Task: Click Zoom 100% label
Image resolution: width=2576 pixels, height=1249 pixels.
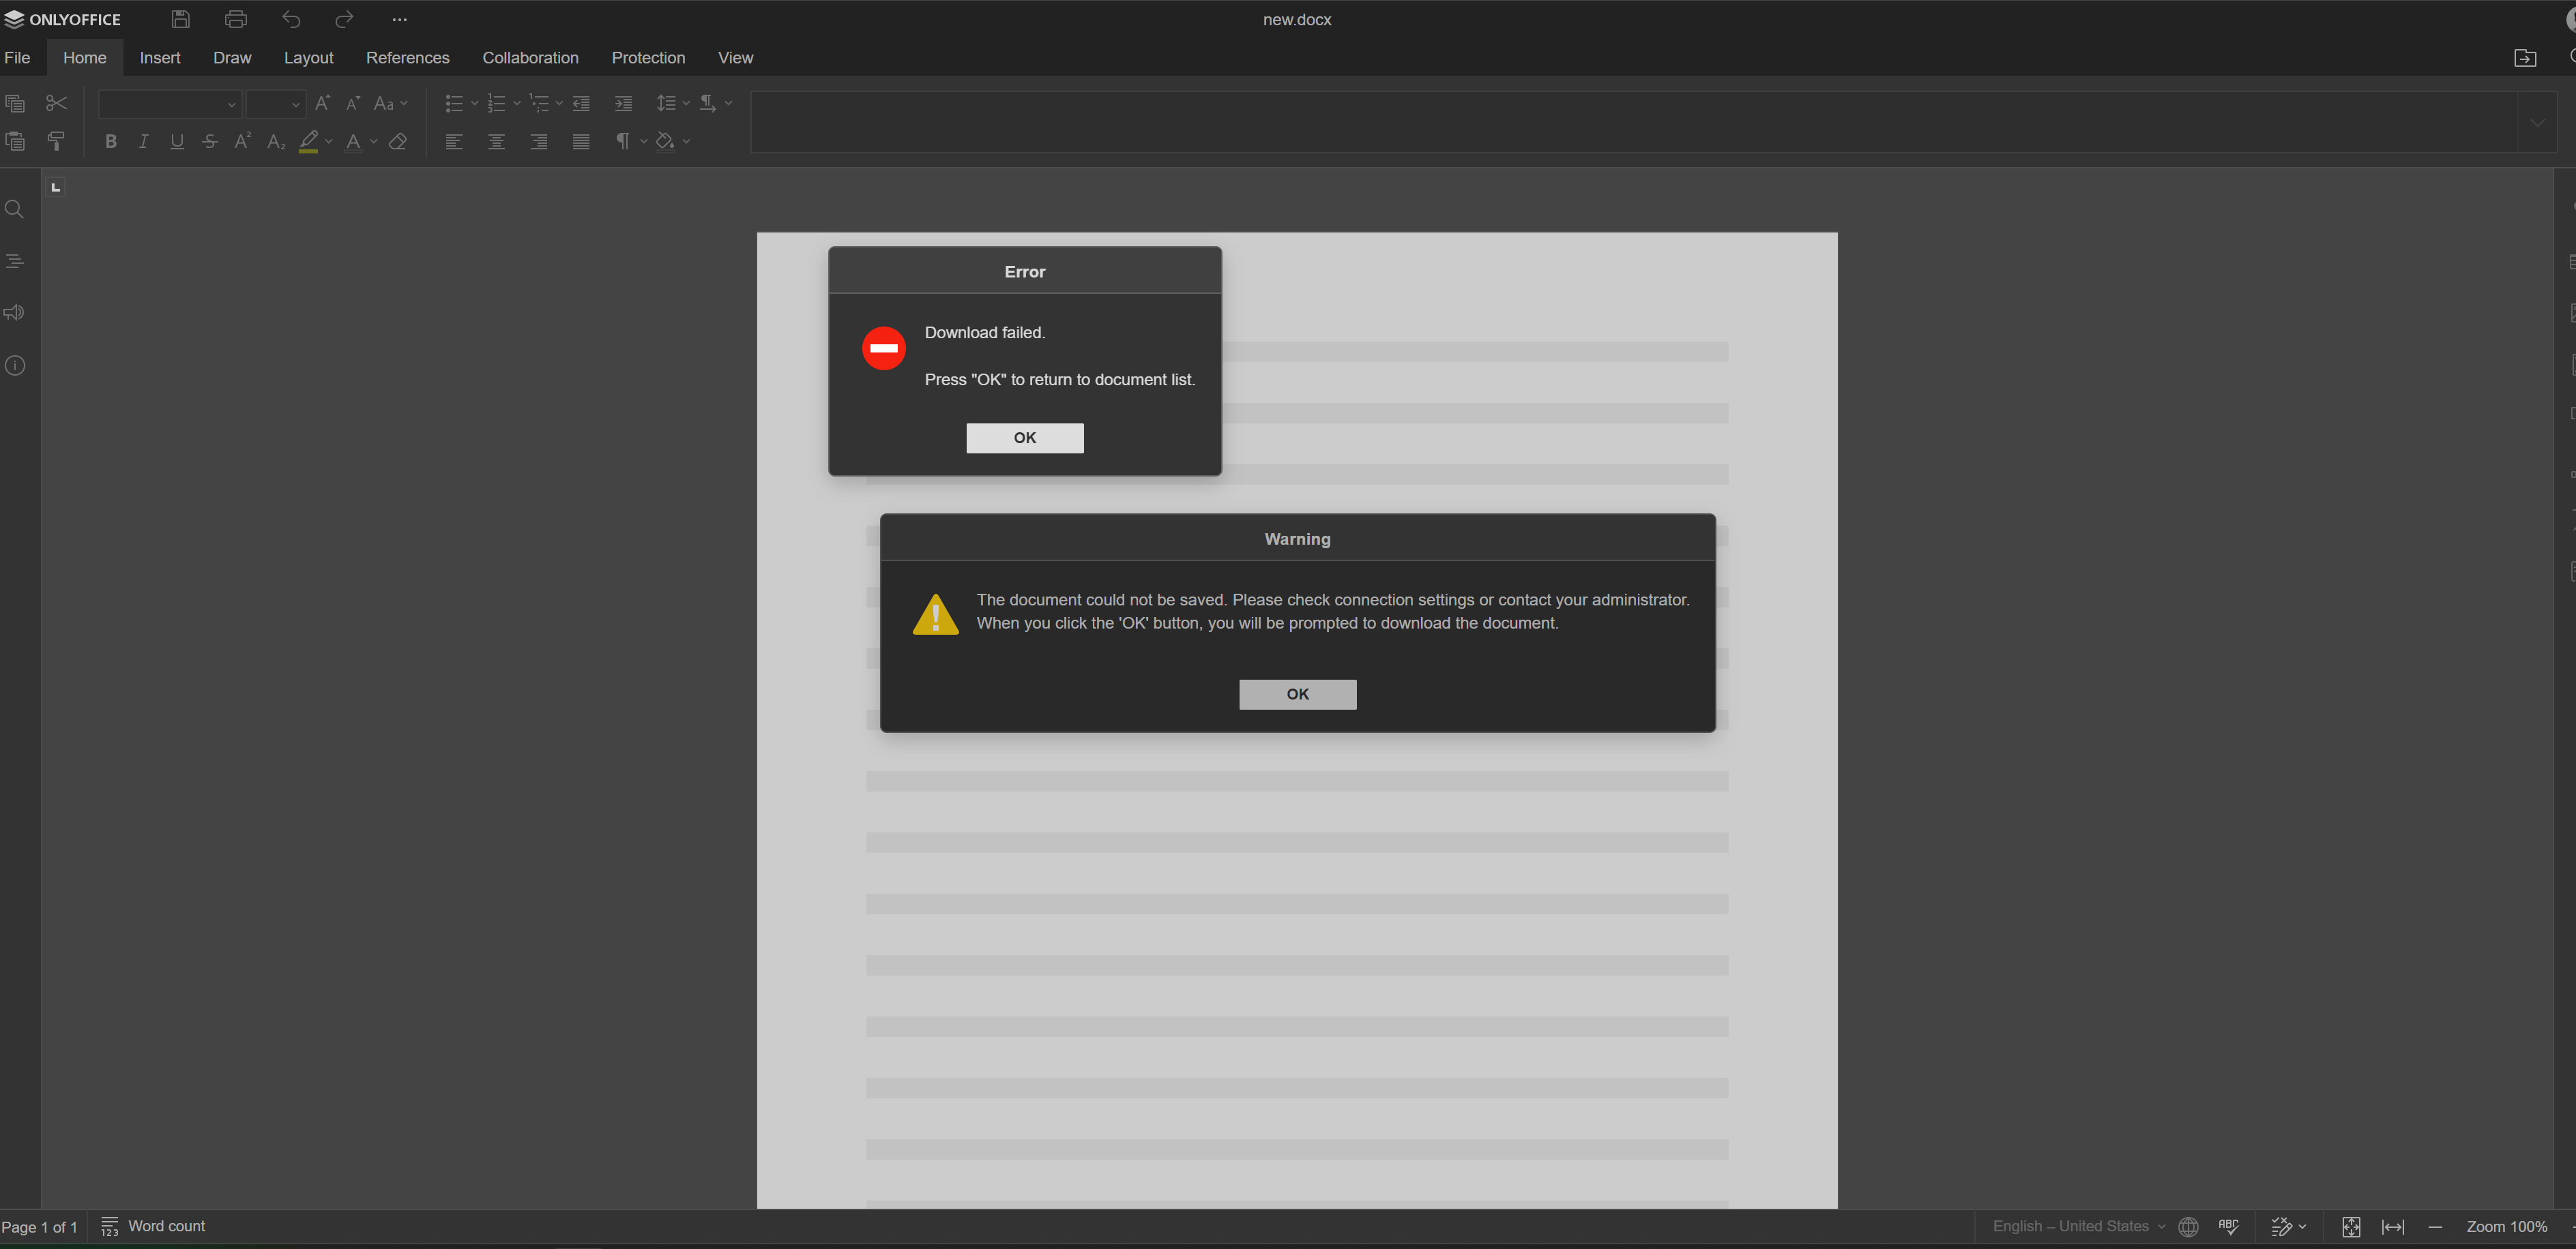Action: tap(2506, 1226)
